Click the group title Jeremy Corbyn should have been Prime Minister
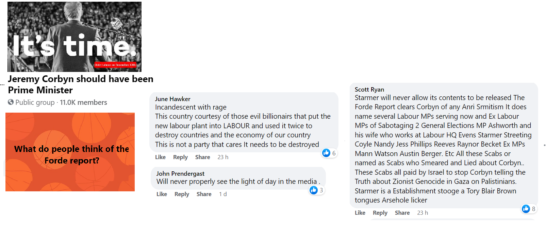Viewport: 546px width, 229px height. pos(81,84)
